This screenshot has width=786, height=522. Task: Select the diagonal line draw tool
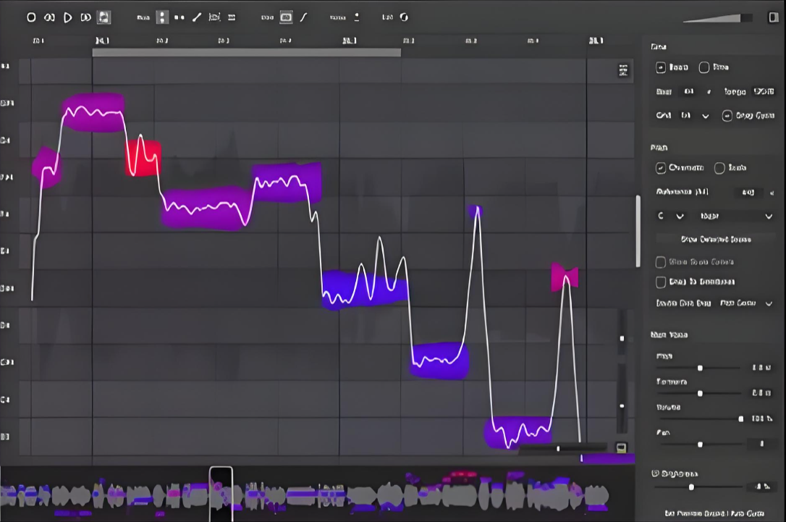click(x=197, y=17)
